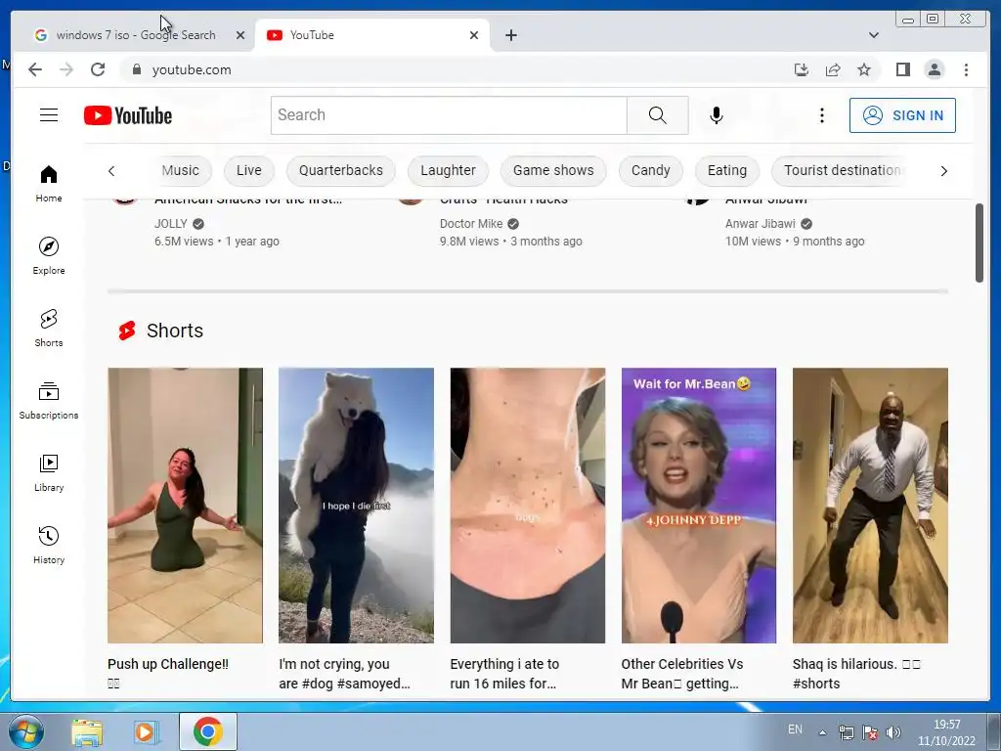This screenshot has width=1001, height=751.
Task: Share this page icon in address bar
Action: click(x=833, y=69)
